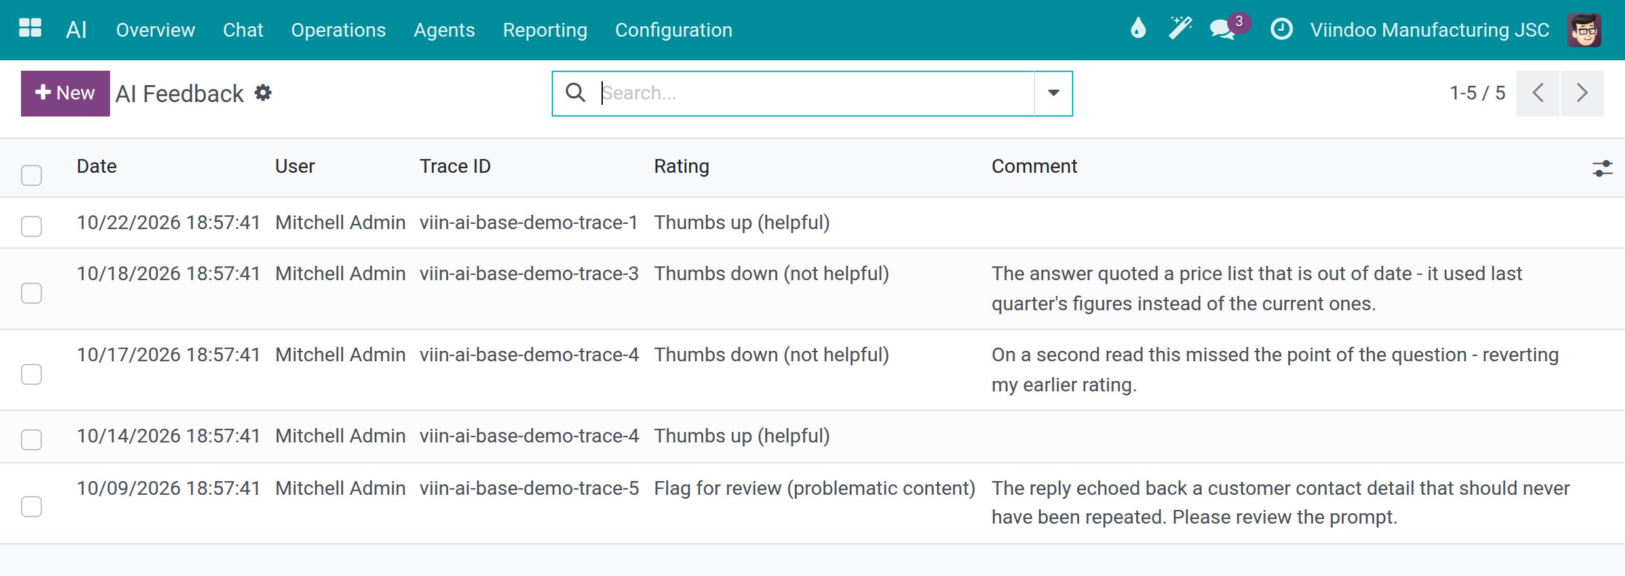Open the user avatar menu
This screenshot has width=1625, height=576.
click(1584, 30)
